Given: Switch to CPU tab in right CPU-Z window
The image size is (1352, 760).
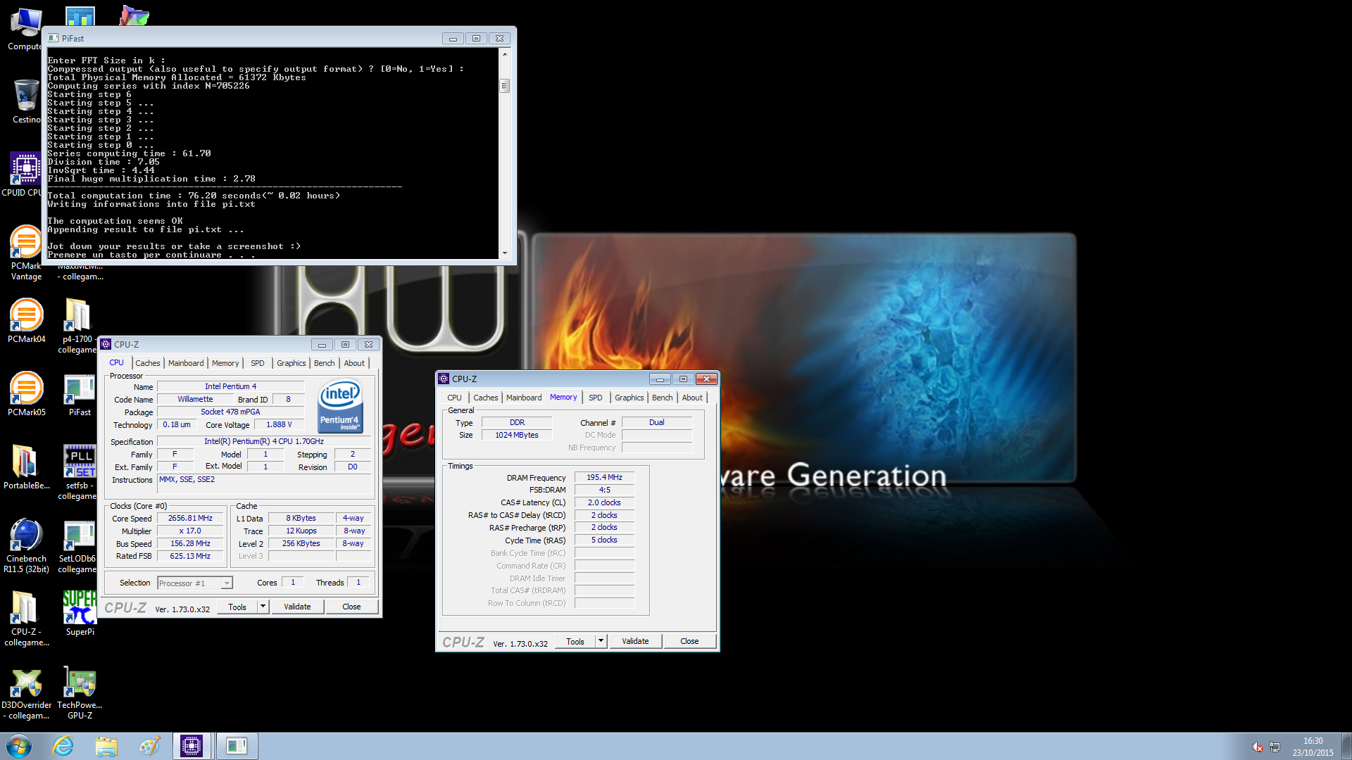Looking at the screenshot, I should (455, 398).
